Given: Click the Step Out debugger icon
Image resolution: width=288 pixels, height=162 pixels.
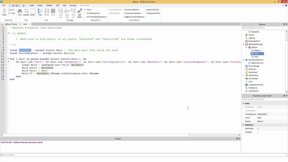Looking at the screenshot, I should click(73, 11).
